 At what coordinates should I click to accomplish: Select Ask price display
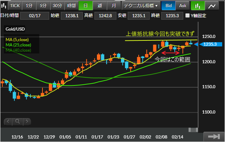point(183,6)
